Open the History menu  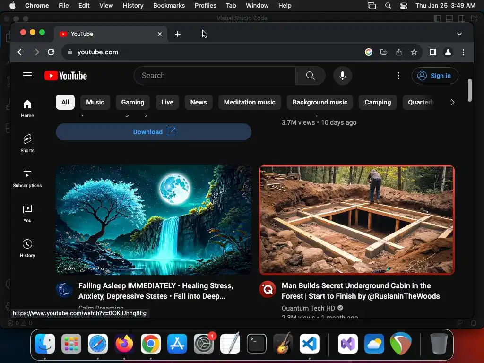click(133, 5)
